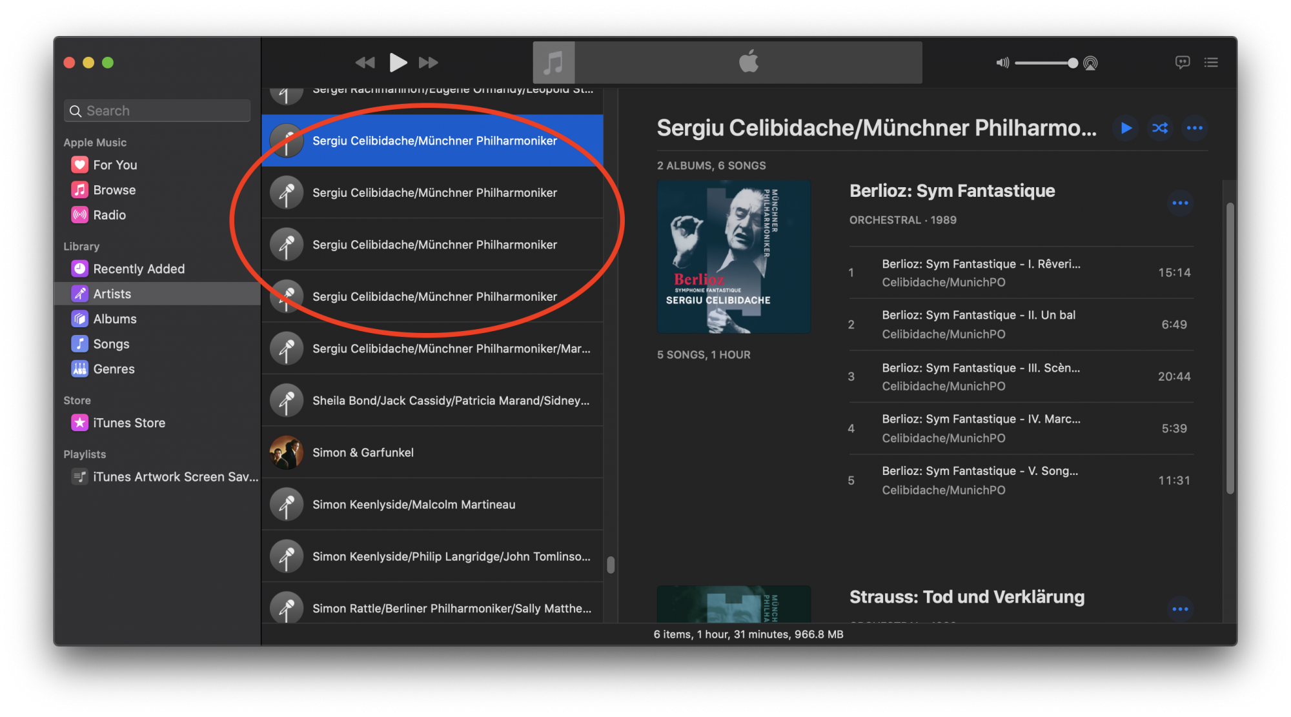This screenshot has height=717, width=1291.
Task: Click the previous track rewind button
Action: pos(365,63)
